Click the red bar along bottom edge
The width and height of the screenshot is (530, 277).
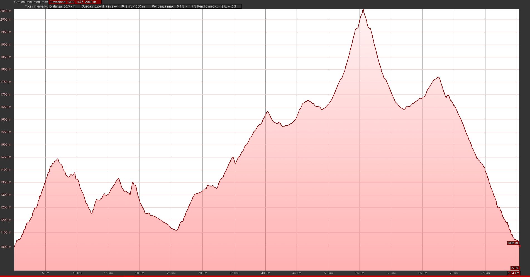point(265,276)
